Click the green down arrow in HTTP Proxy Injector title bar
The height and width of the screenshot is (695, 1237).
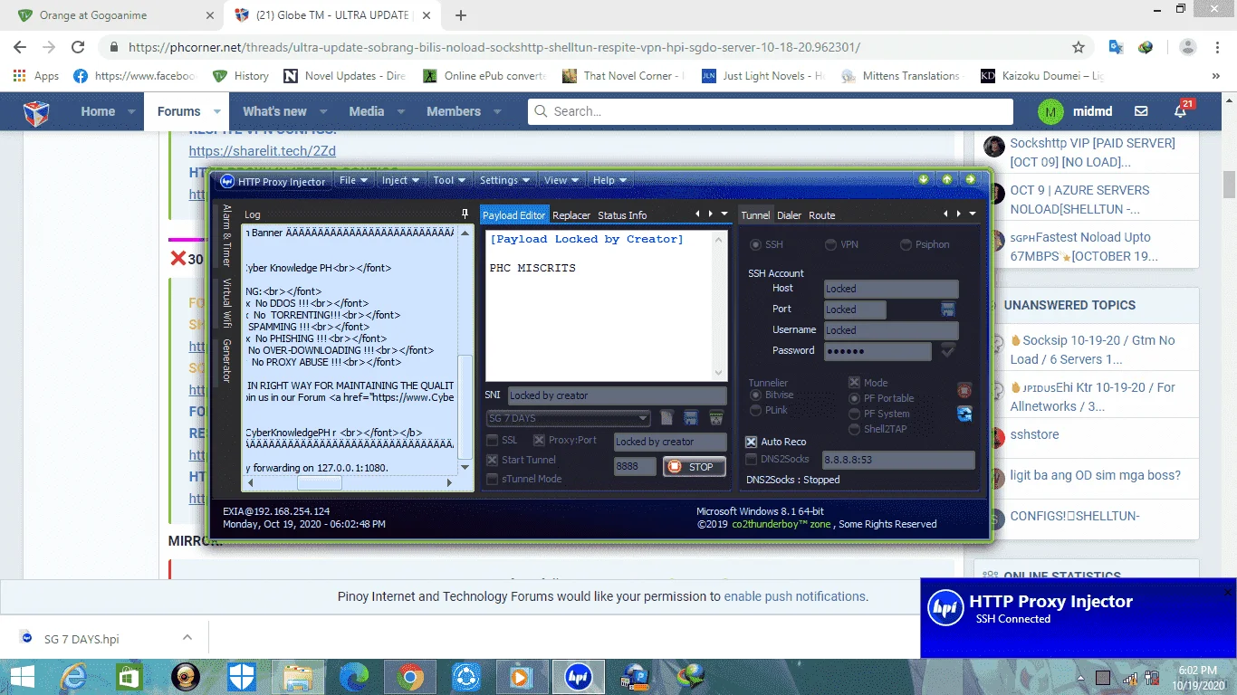(x=923, y=179)
